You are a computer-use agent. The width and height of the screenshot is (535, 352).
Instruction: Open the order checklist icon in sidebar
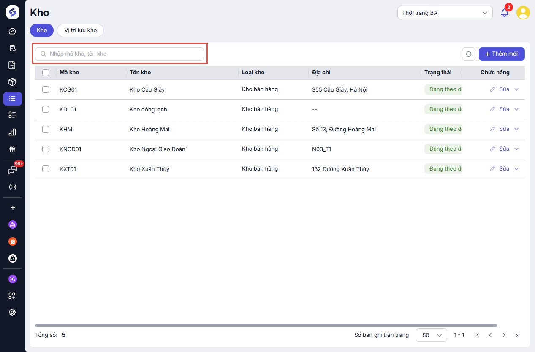click(12, 48)
